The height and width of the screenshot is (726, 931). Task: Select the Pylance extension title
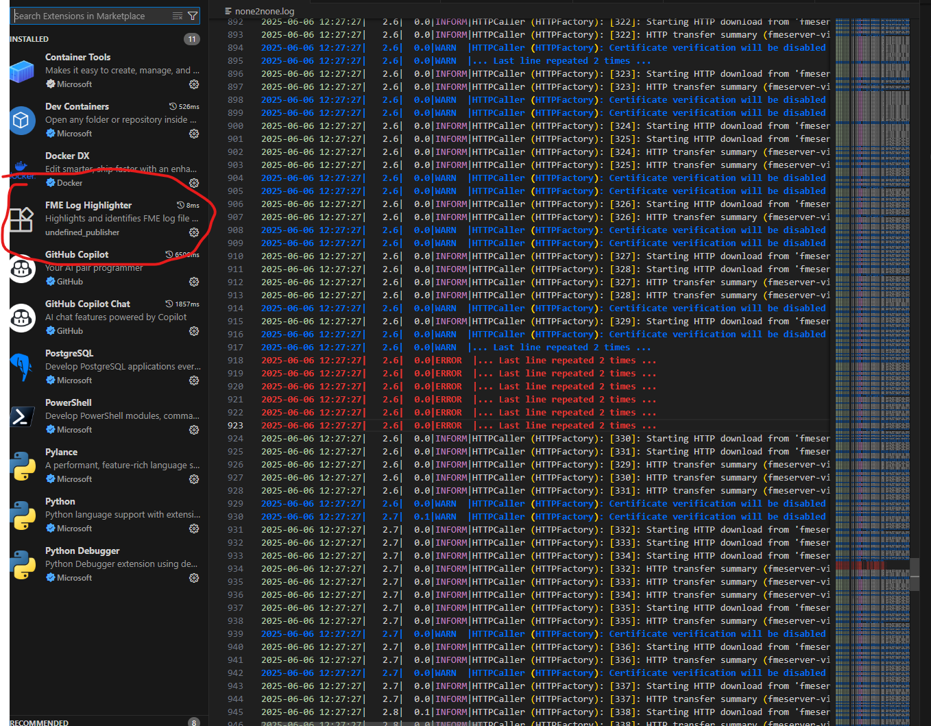[x=61, y=452]
